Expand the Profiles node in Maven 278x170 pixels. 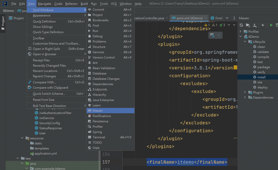pyautogui.click(x=241, y=32)
